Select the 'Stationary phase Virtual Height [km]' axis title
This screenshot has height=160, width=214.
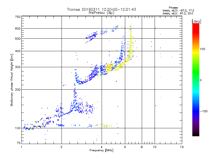click(12, 80)
